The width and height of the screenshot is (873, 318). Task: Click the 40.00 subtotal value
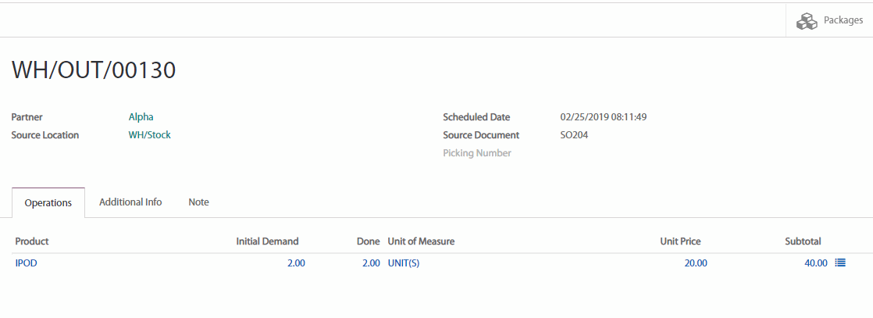pos(815,263)
